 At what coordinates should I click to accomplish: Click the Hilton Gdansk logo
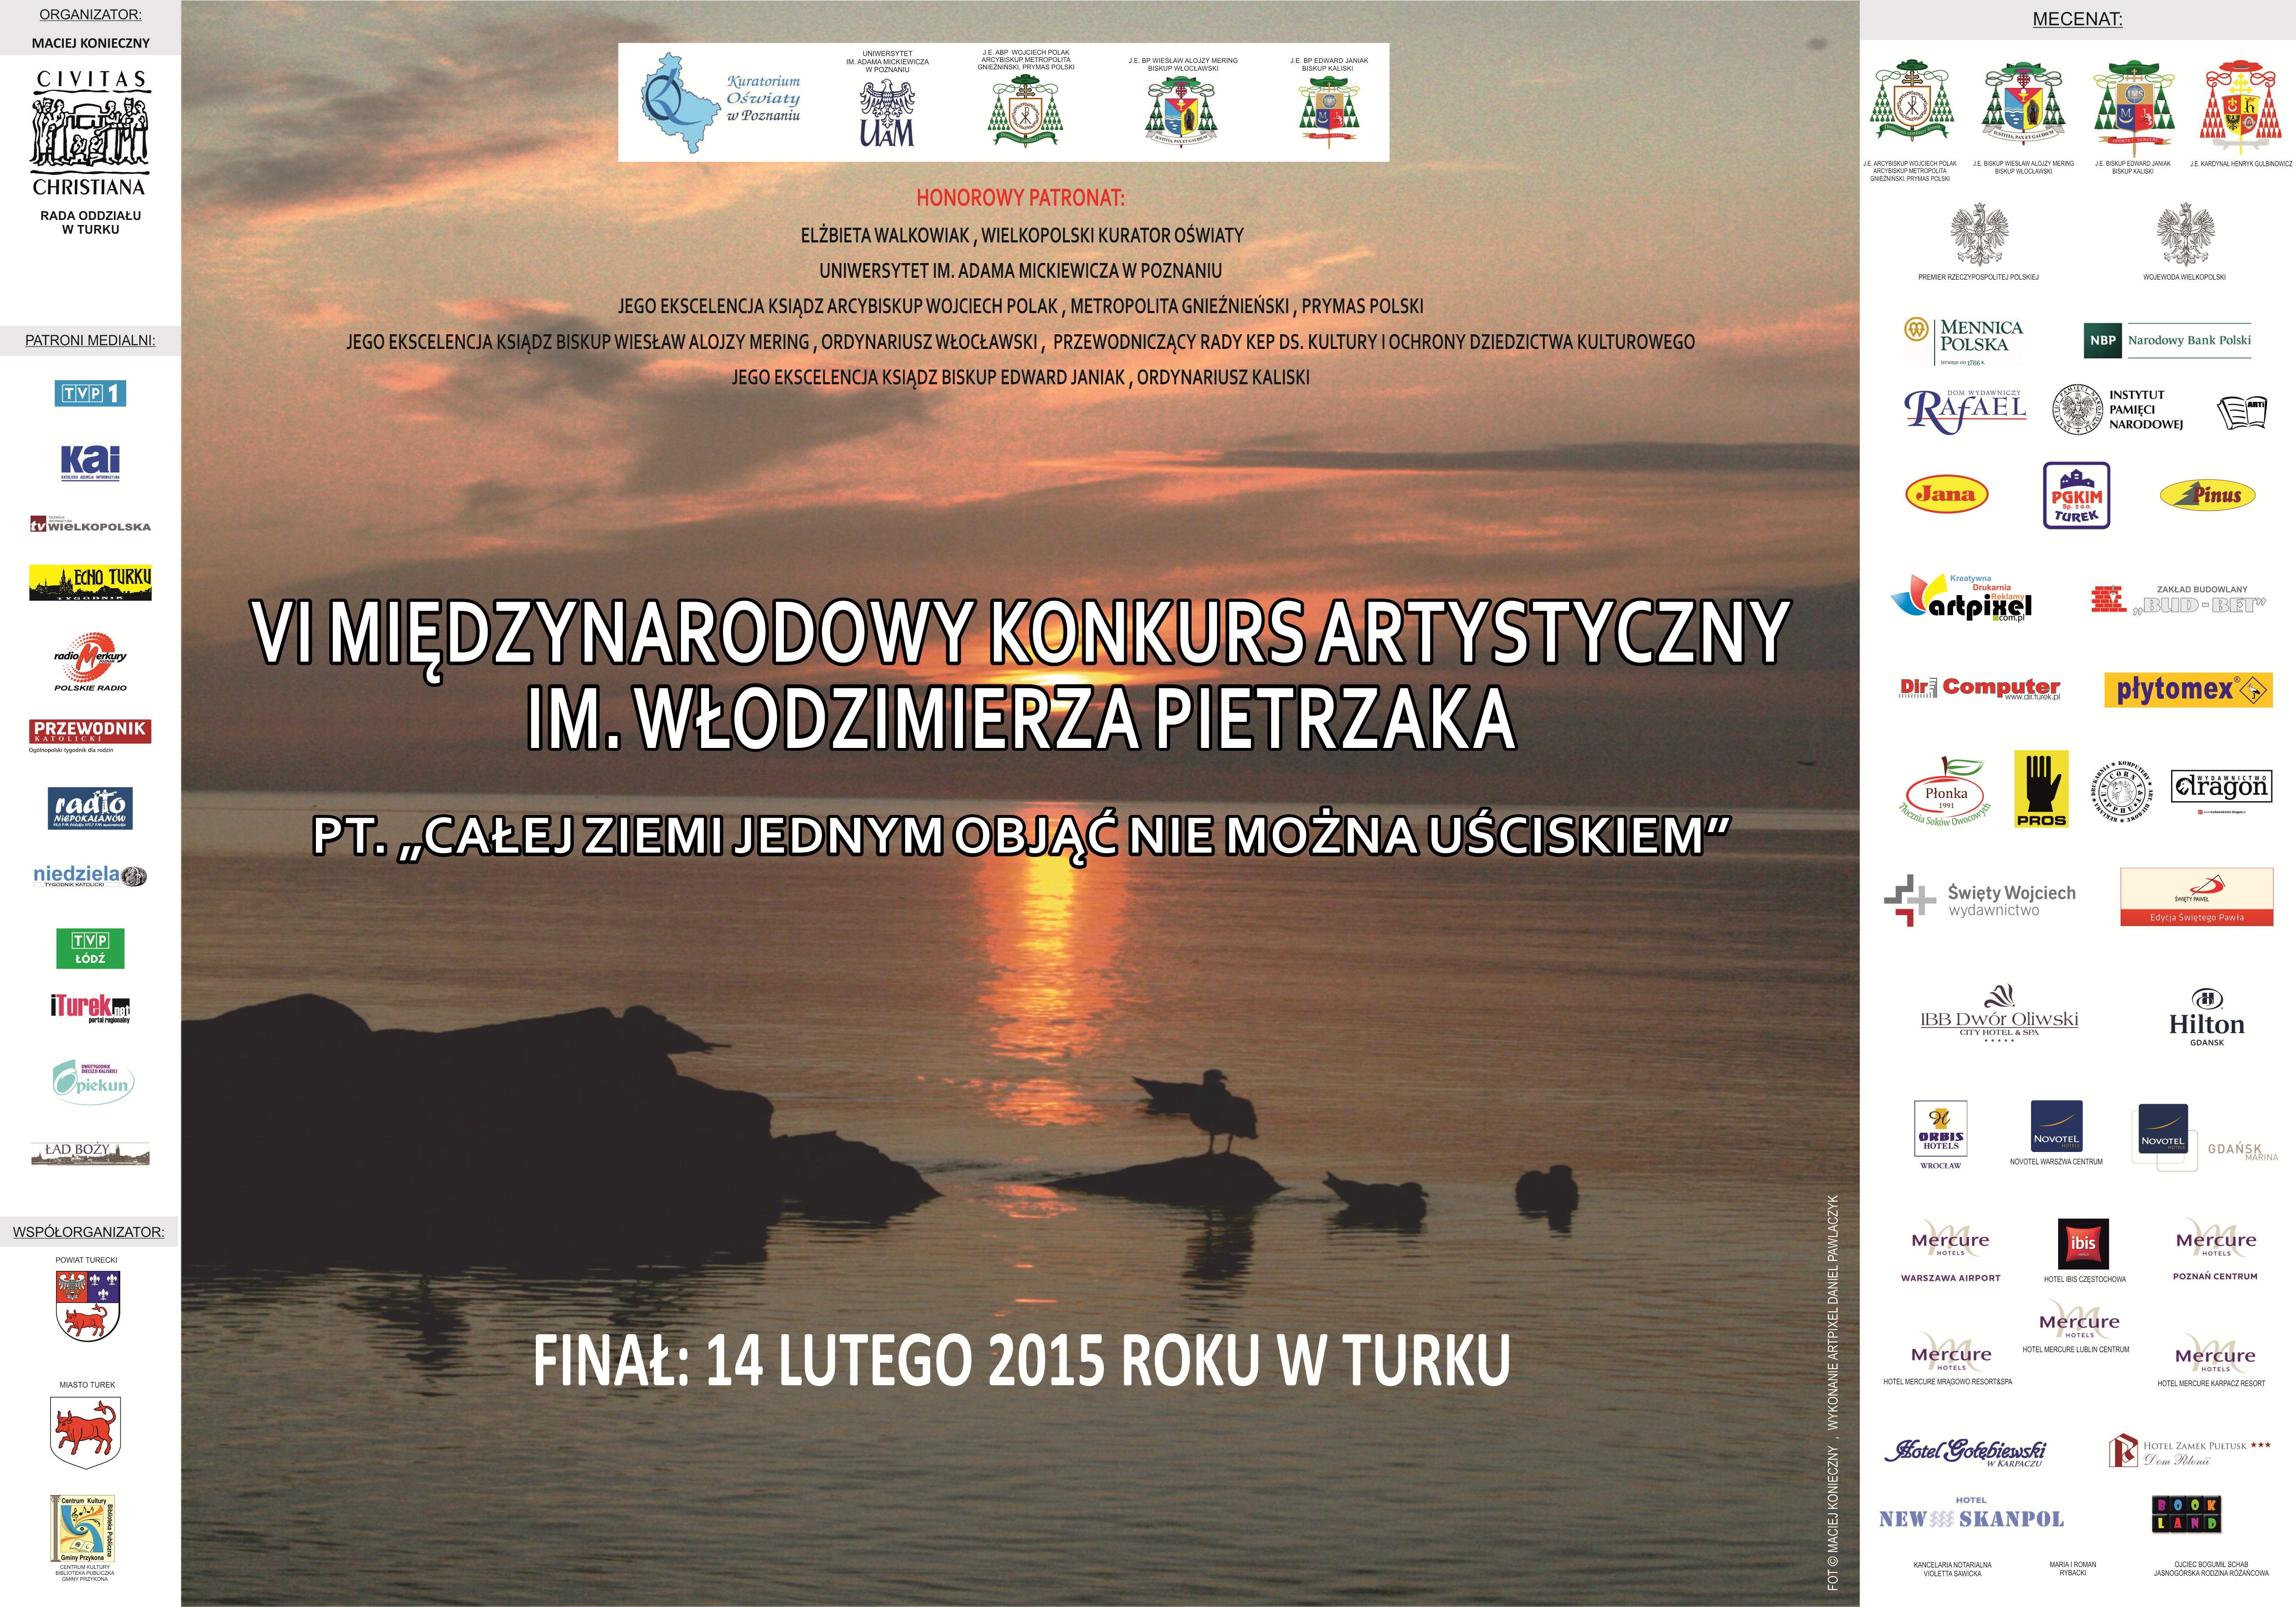pyautogui.click(x=2206, y=1018)
